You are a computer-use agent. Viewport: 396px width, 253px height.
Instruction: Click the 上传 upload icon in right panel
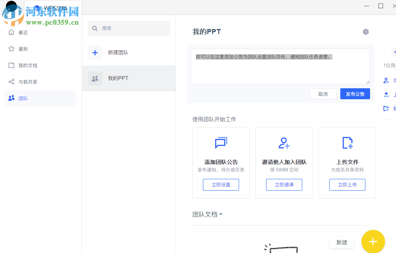pyautogui.click(x=386, y=94)
